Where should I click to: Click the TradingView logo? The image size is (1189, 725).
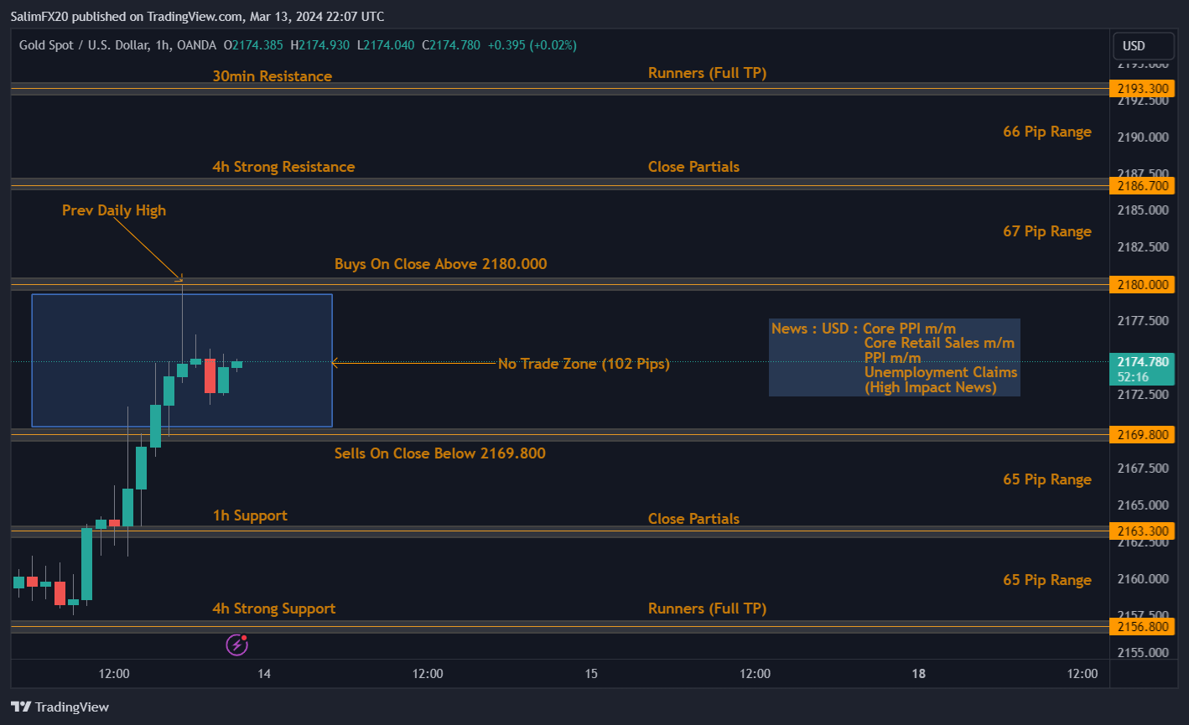(60, 707)
